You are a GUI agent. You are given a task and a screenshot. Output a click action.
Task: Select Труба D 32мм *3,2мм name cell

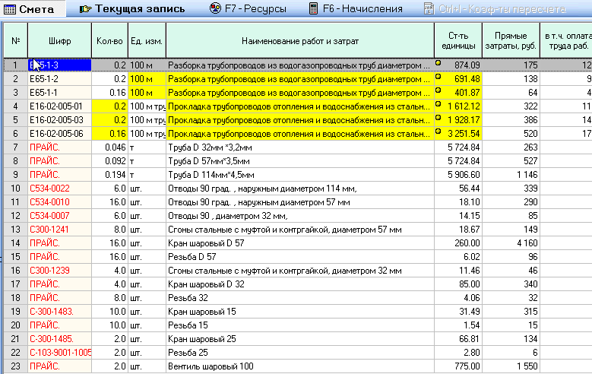point(300,147)
